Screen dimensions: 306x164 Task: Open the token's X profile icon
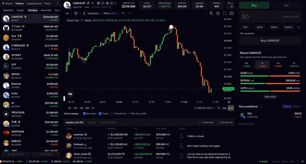(x=103, y=3)
